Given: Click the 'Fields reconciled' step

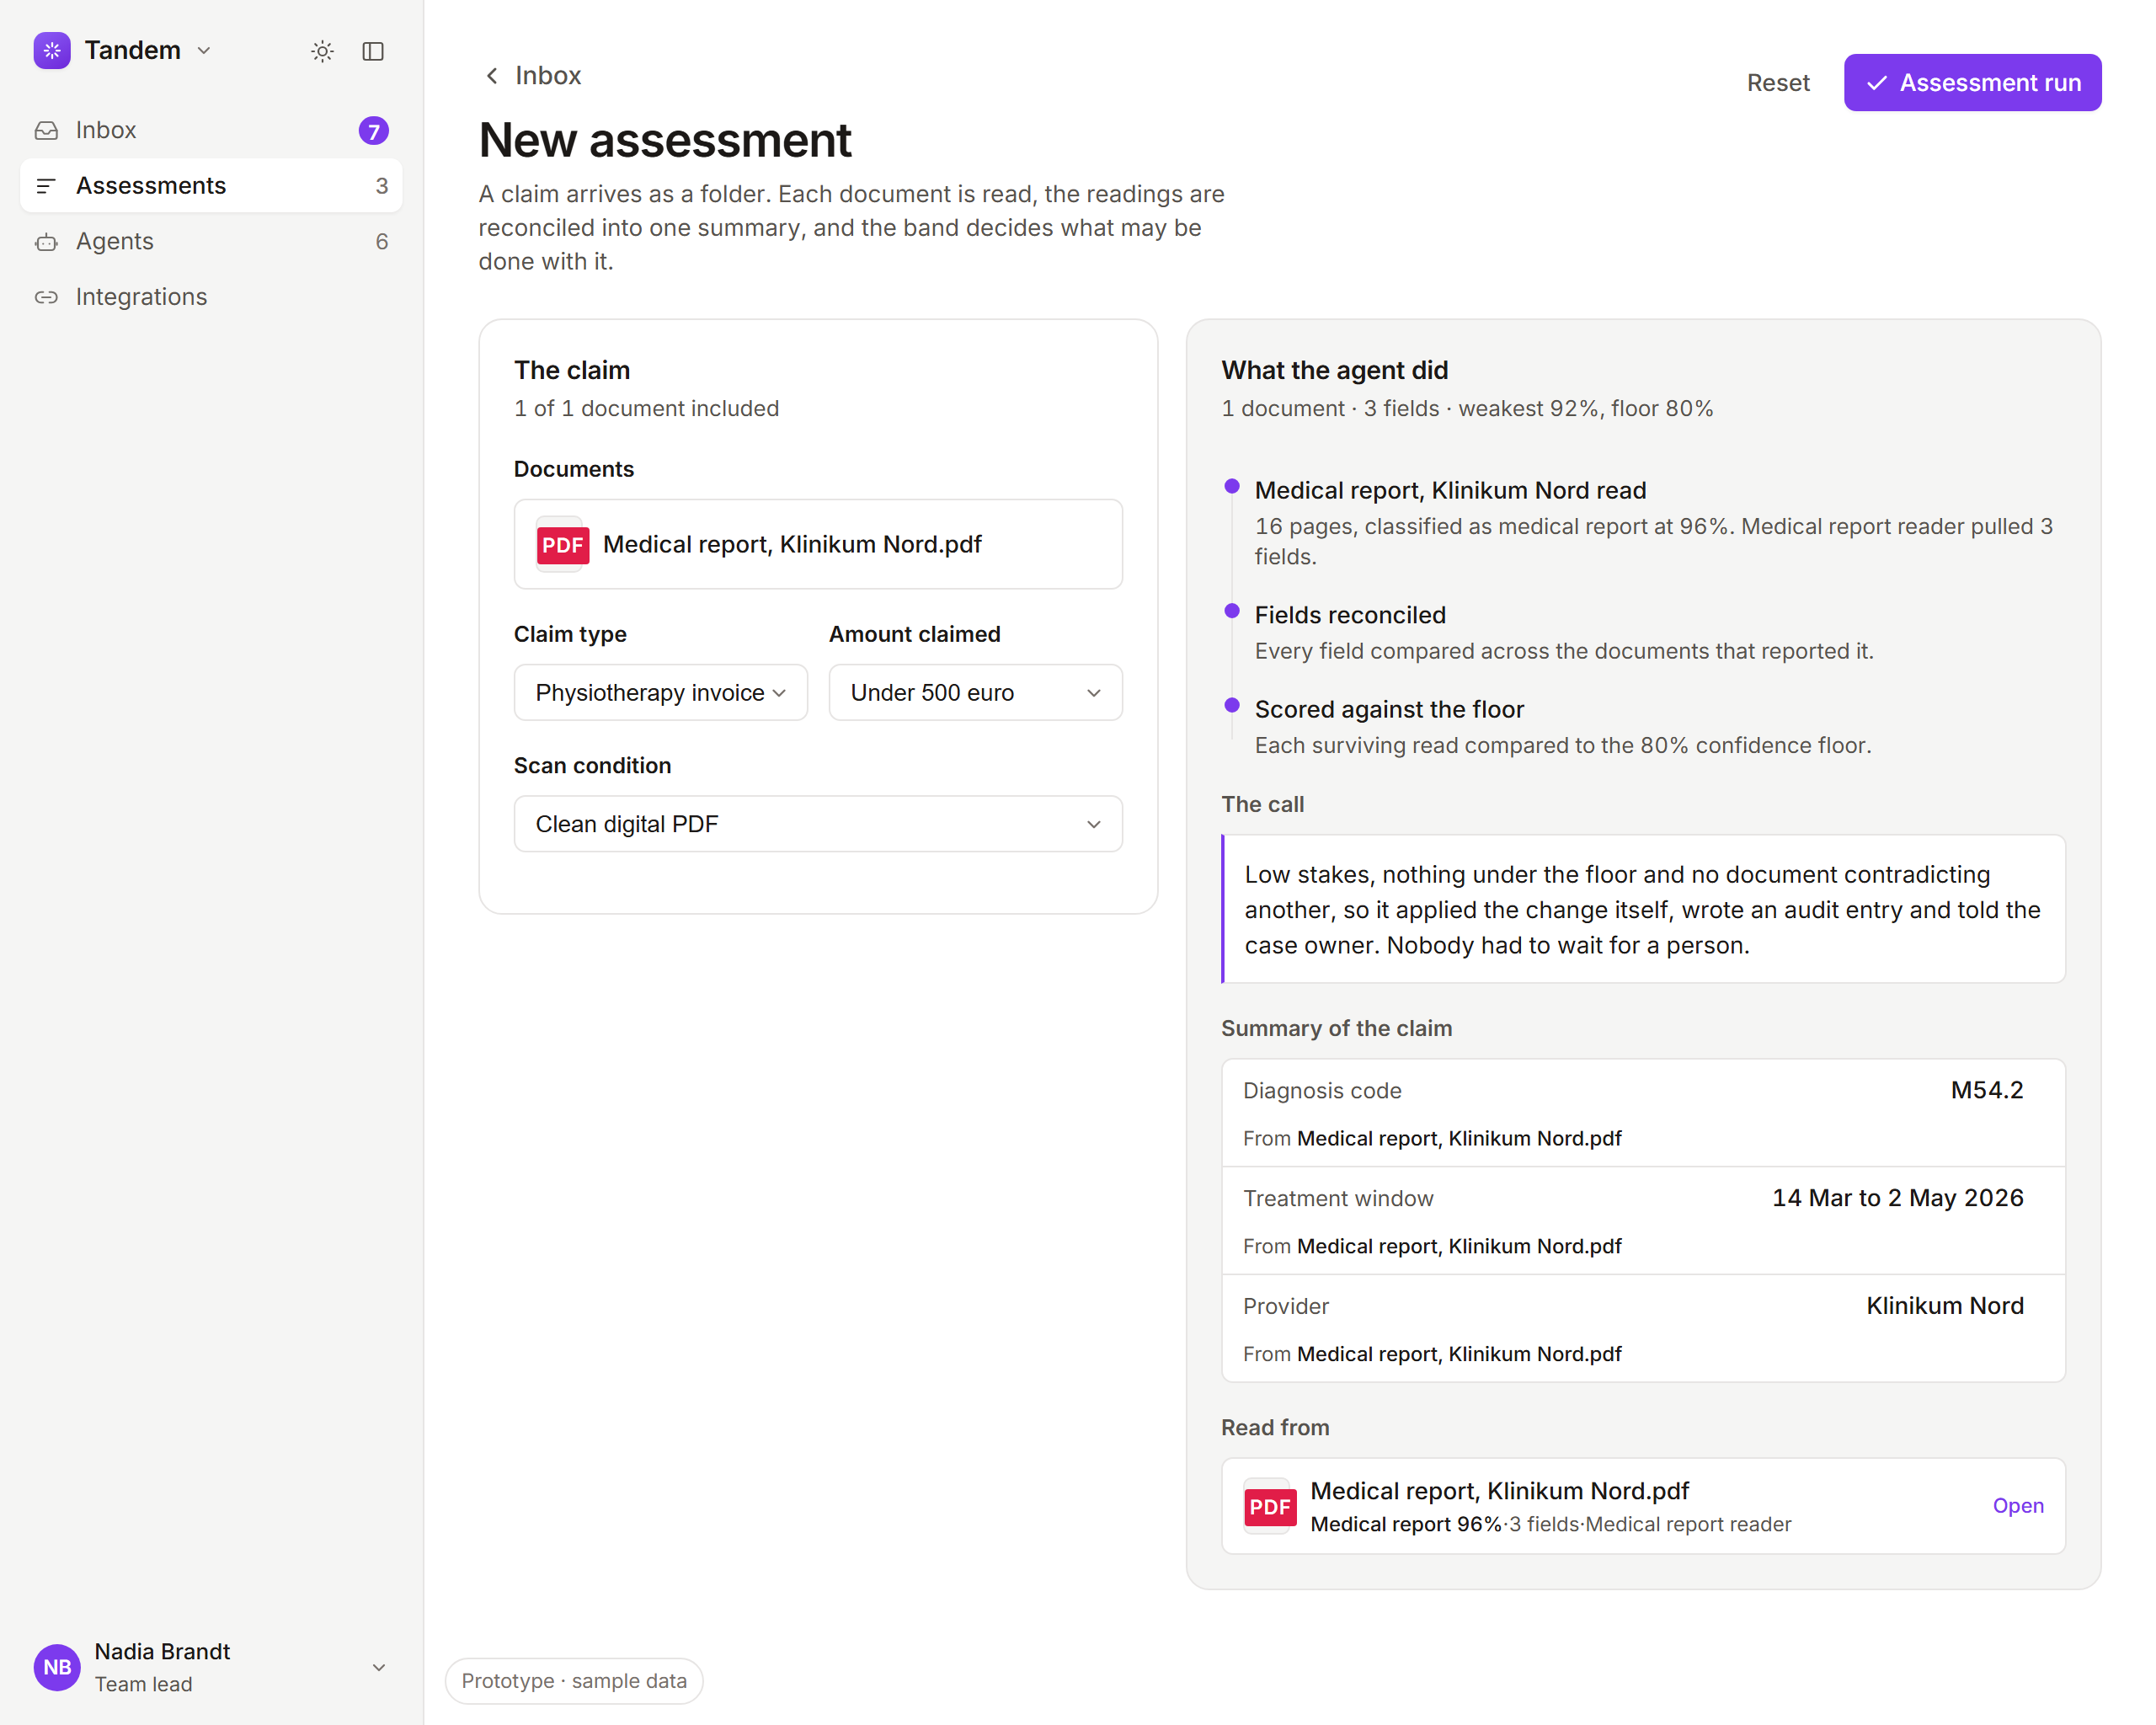Looking at the screenshot, I should (1350, 615).
